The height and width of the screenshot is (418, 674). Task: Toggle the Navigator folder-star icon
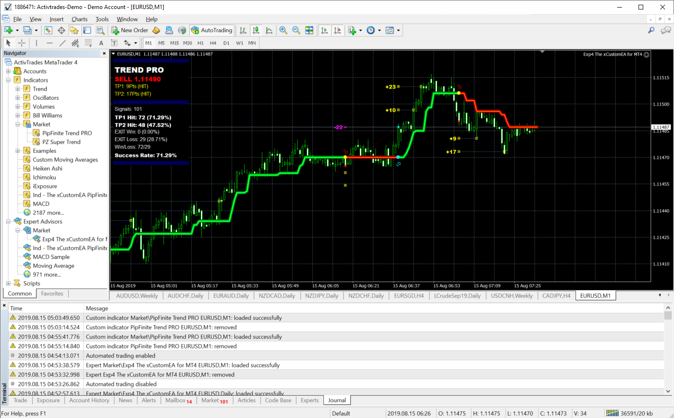(74, 30)
